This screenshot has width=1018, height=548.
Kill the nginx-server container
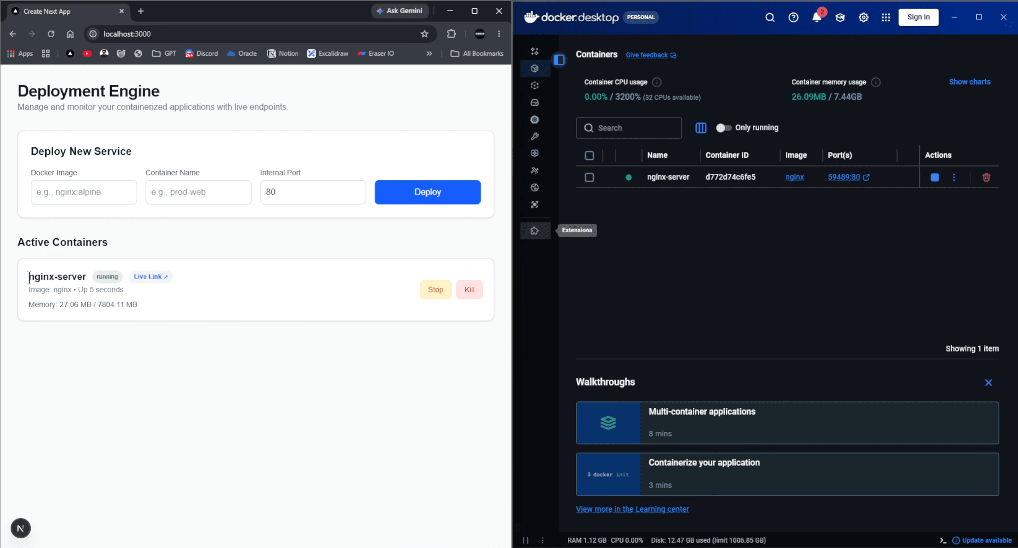coord(469,290)
